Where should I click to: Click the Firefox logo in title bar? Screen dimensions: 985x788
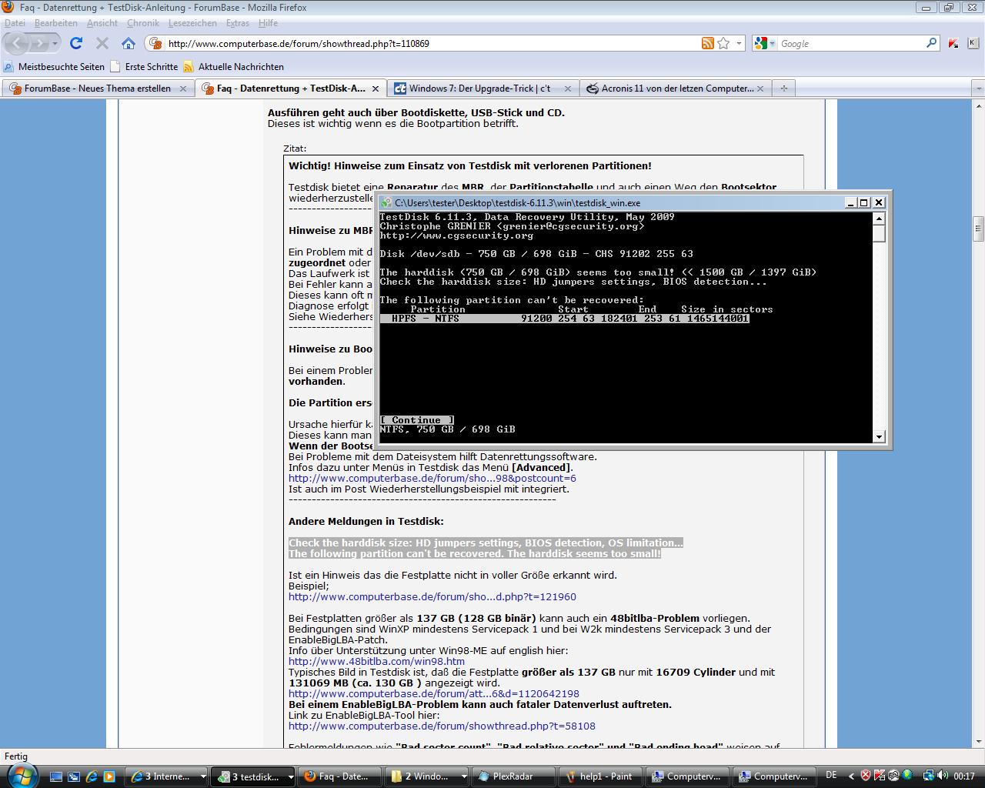pos(8,7)
